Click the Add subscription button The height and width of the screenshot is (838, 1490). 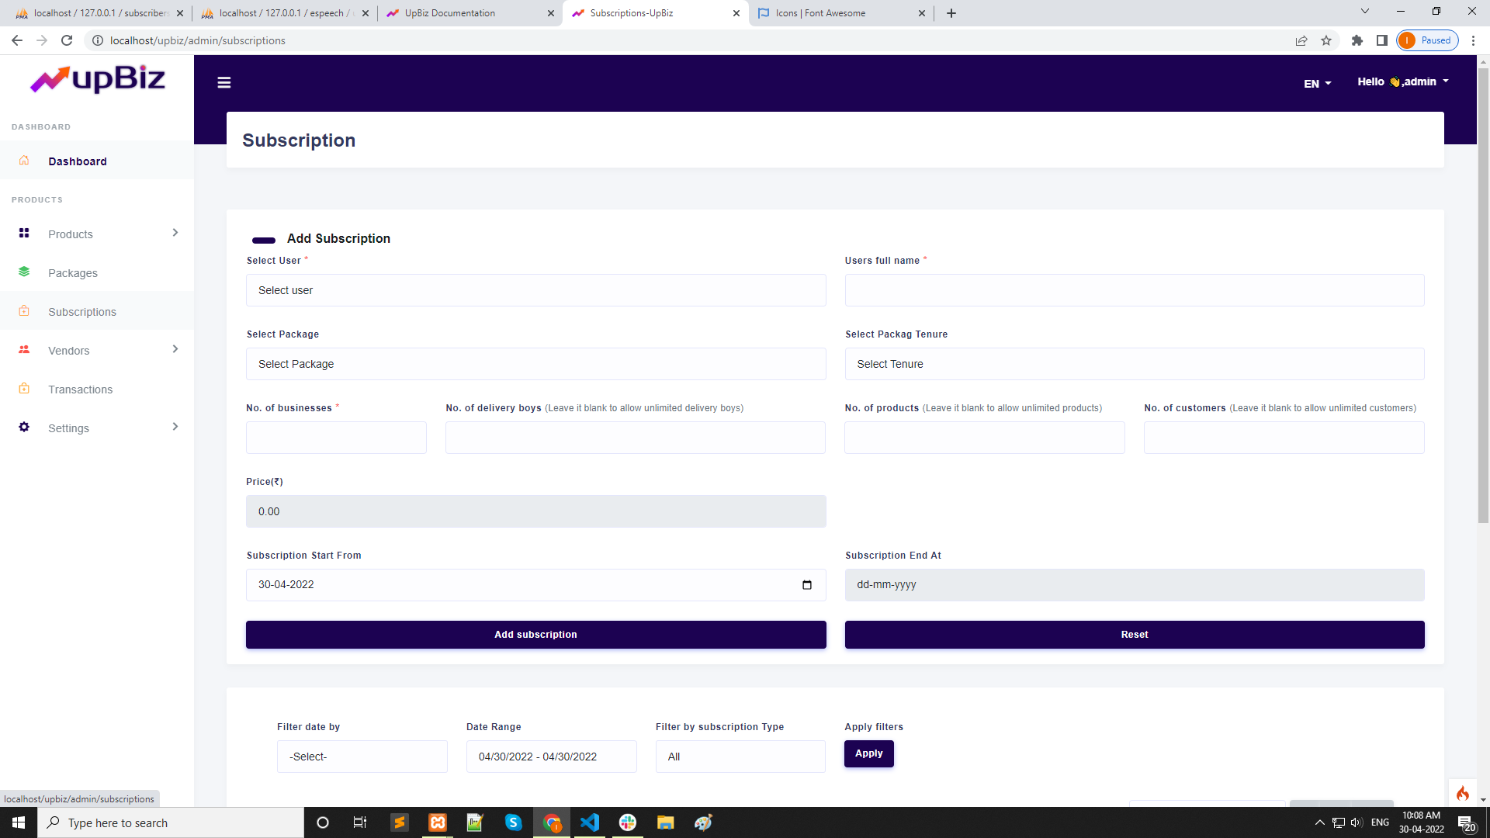click(535, 635)
